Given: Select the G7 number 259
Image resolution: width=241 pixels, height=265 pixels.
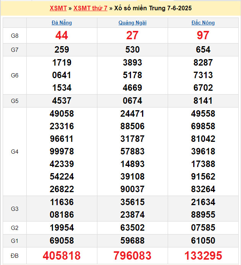Looking at the screenshot, I should coord(62,50).
